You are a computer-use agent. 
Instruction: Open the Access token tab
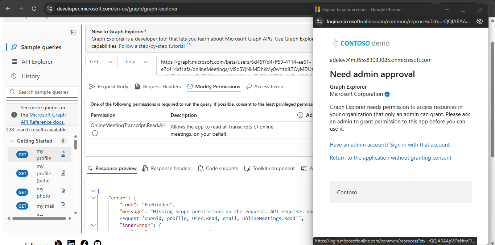click(x=264, y=86)
